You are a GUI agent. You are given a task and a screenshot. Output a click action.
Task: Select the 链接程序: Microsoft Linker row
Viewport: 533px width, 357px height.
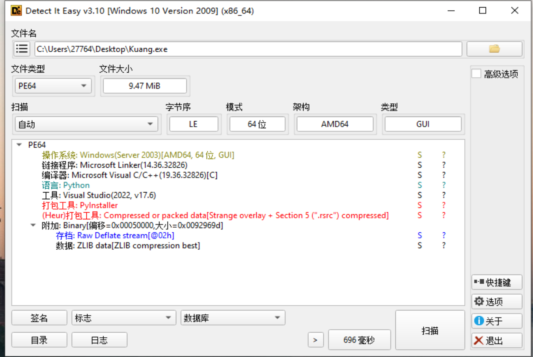click(x=115, y=165)
